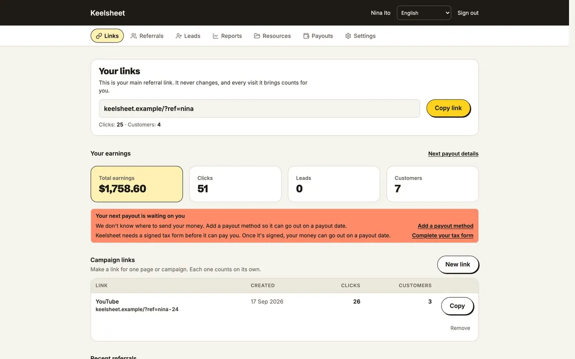Click the YouTube row customers value 3
The height and width of the screenshot is (359, 575).
coord(430,302)
